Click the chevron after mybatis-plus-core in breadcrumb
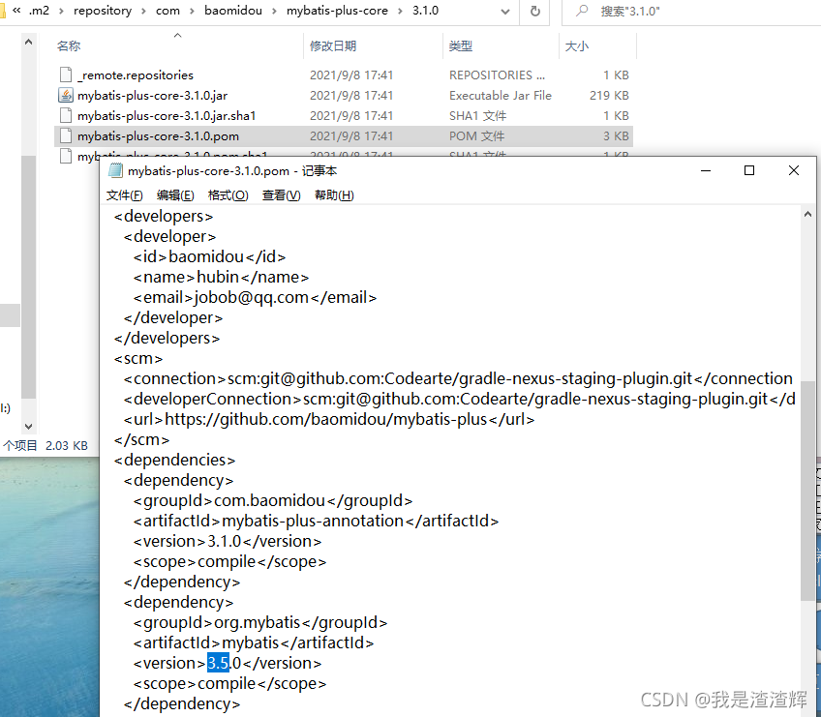Image resolution: width=821 pixels, height=717 pixels. (400, 11)
